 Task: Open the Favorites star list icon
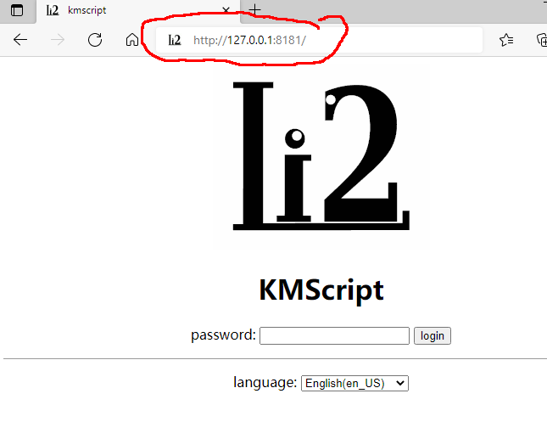(x=506, y=40)
